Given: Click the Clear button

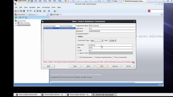Looking at the screenshot, I should (88, 66).
